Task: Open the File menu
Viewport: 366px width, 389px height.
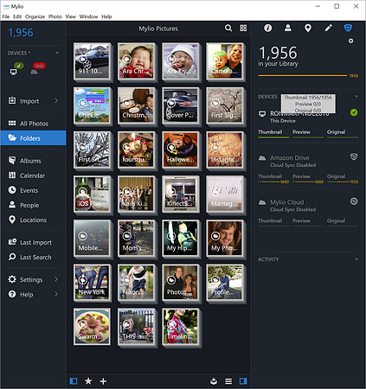Action: pyautogui.click(x=6, y=16)
